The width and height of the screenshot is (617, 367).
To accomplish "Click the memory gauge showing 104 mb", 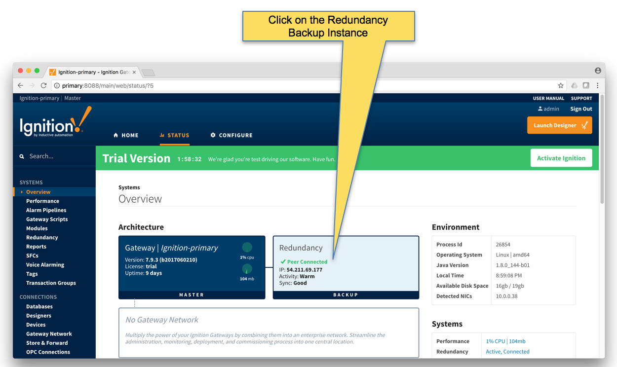I will 247,269.
